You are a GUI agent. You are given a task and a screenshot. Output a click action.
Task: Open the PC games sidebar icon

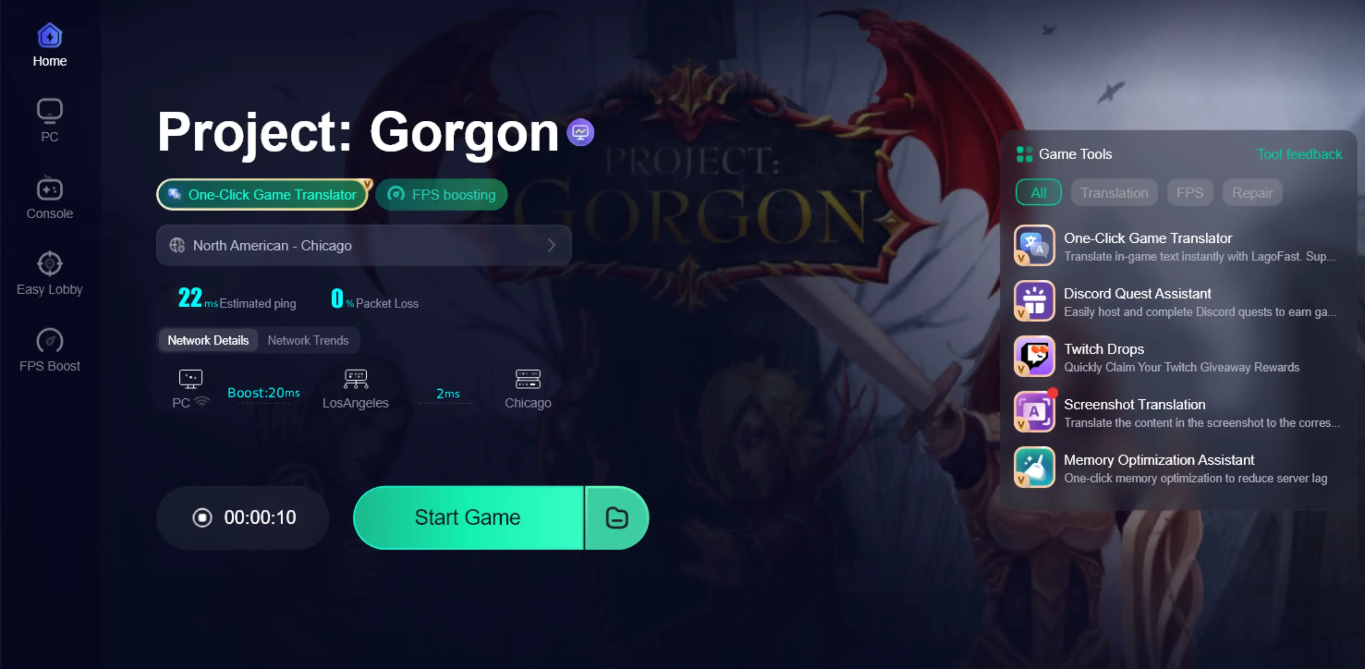pyautogui.click(x=50, y=121)
